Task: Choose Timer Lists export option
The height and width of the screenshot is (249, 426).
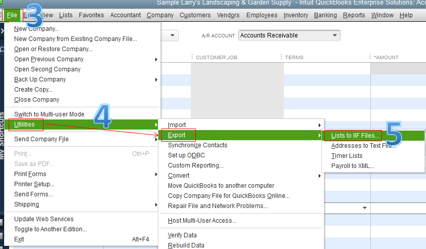Action: (347, 156)
